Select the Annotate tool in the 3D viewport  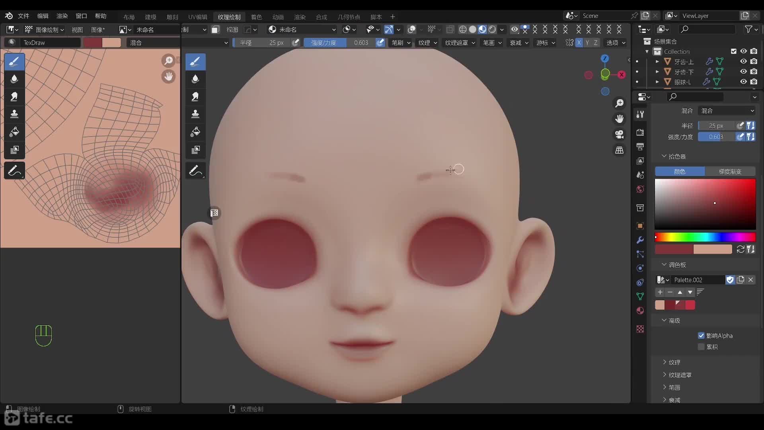click(195, 171)
